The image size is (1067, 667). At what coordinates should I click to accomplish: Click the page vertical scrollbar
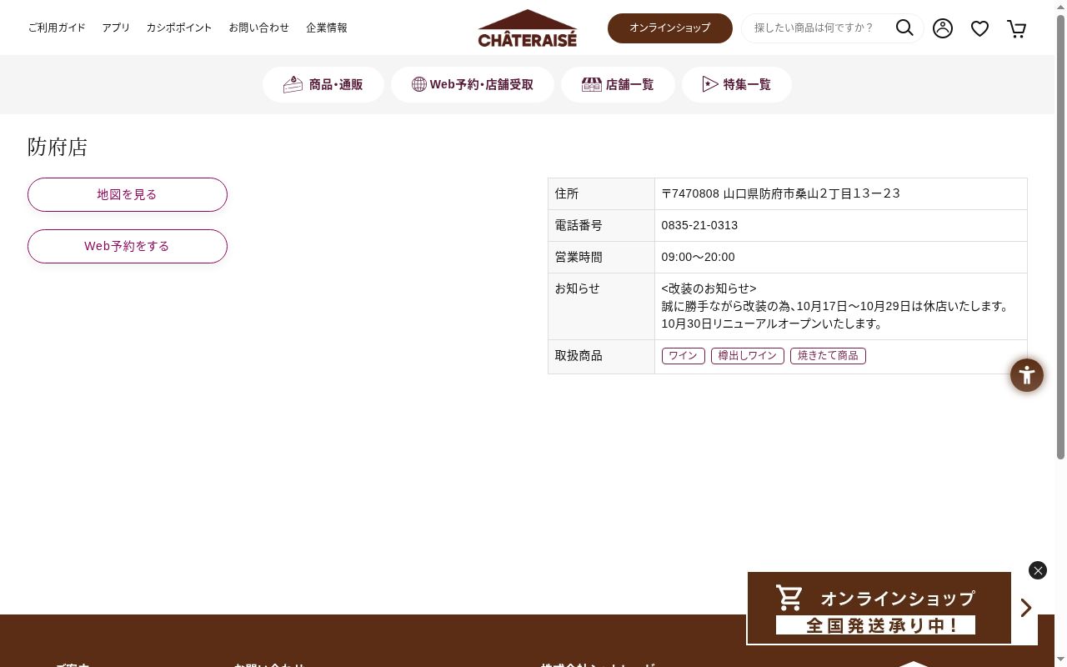[1060, 236]
